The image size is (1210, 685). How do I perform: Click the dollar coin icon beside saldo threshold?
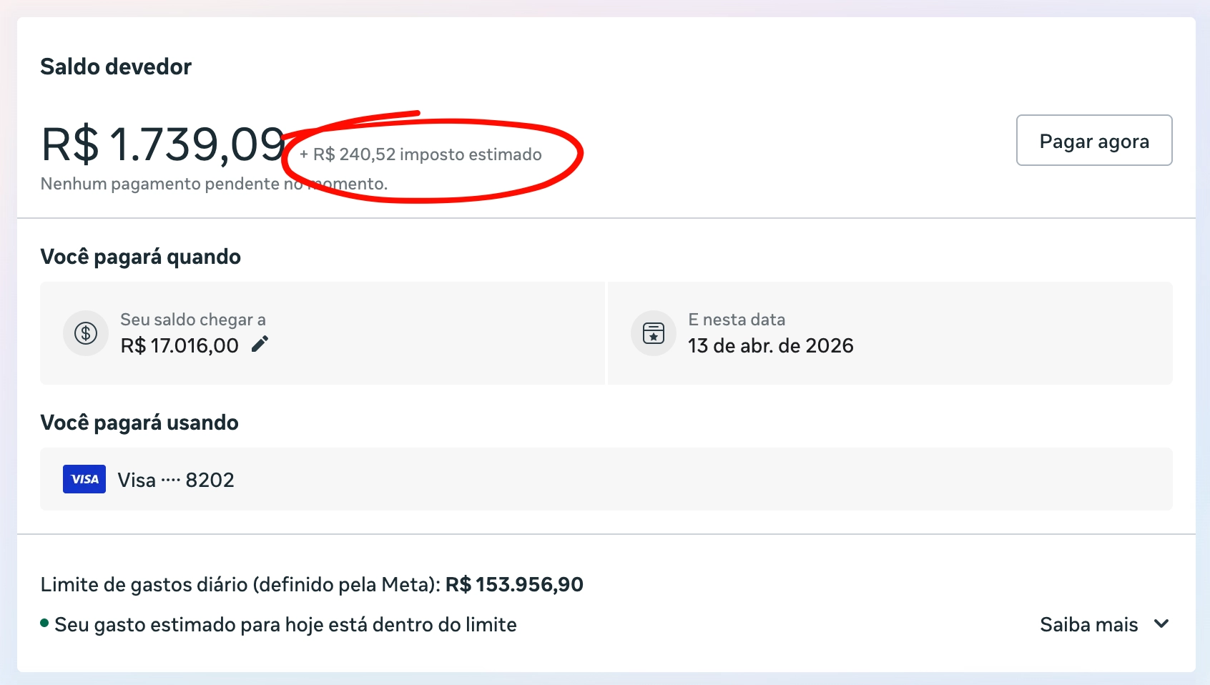[85, 333]
